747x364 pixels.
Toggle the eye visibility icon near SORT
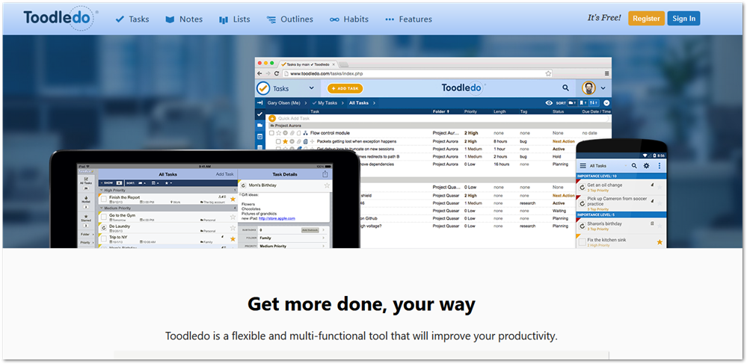(549, 103)
